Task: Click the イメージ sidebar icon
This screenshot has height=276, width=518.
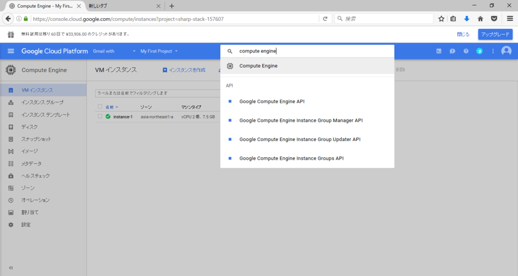Action: click(x=11, y=151)
